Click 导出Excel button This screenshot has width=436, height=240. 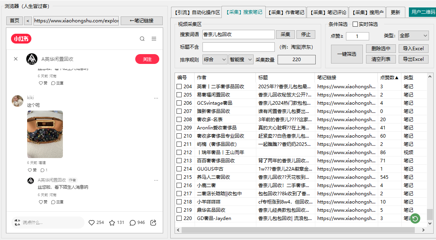(413, 59)
